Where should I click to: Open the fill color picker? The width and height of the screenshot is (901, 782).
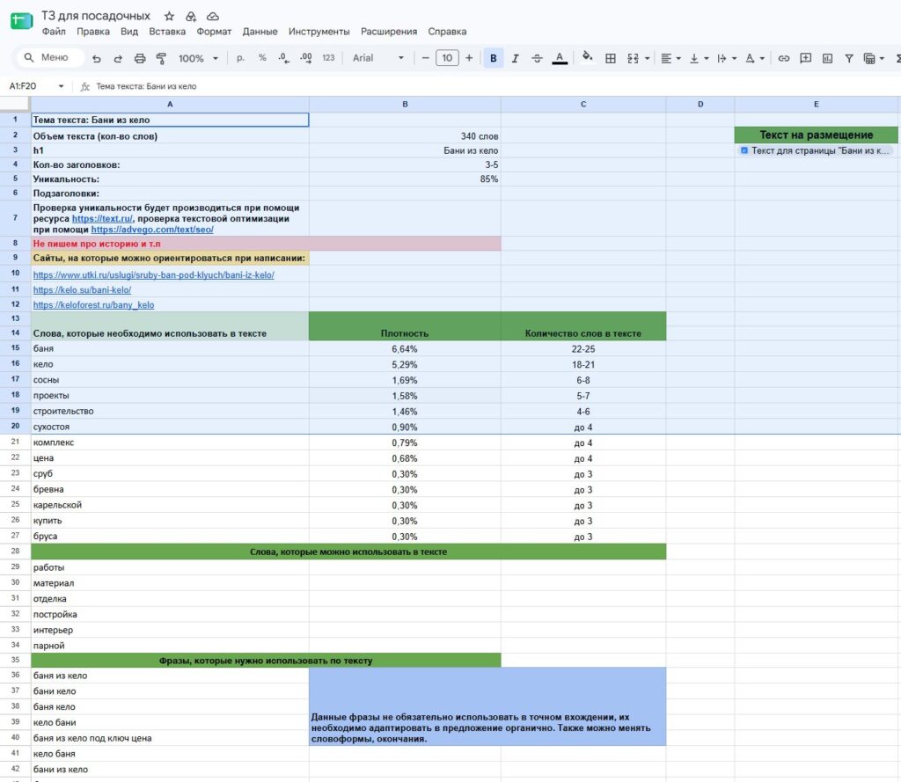pos(587,57)
